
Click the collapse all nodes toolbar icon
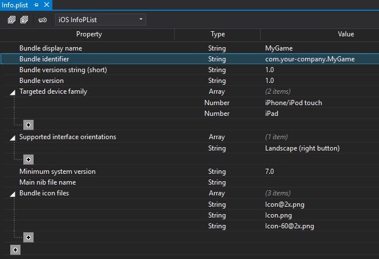[24, 20]
